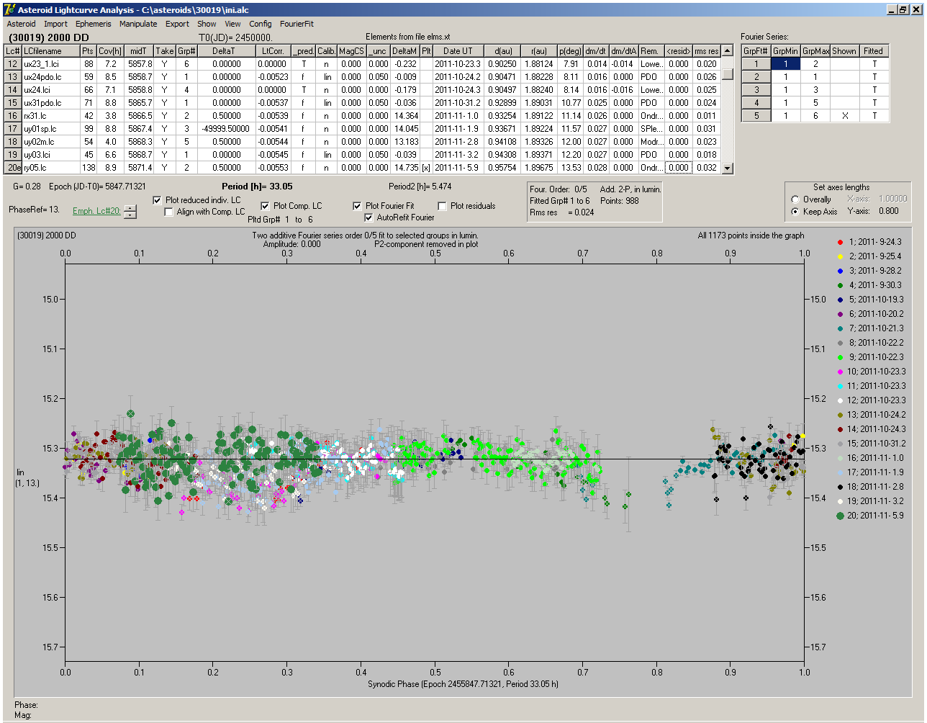Select the Overally axes radio button
This screenshot has height=723, width=927.
(x=795, y=199)
